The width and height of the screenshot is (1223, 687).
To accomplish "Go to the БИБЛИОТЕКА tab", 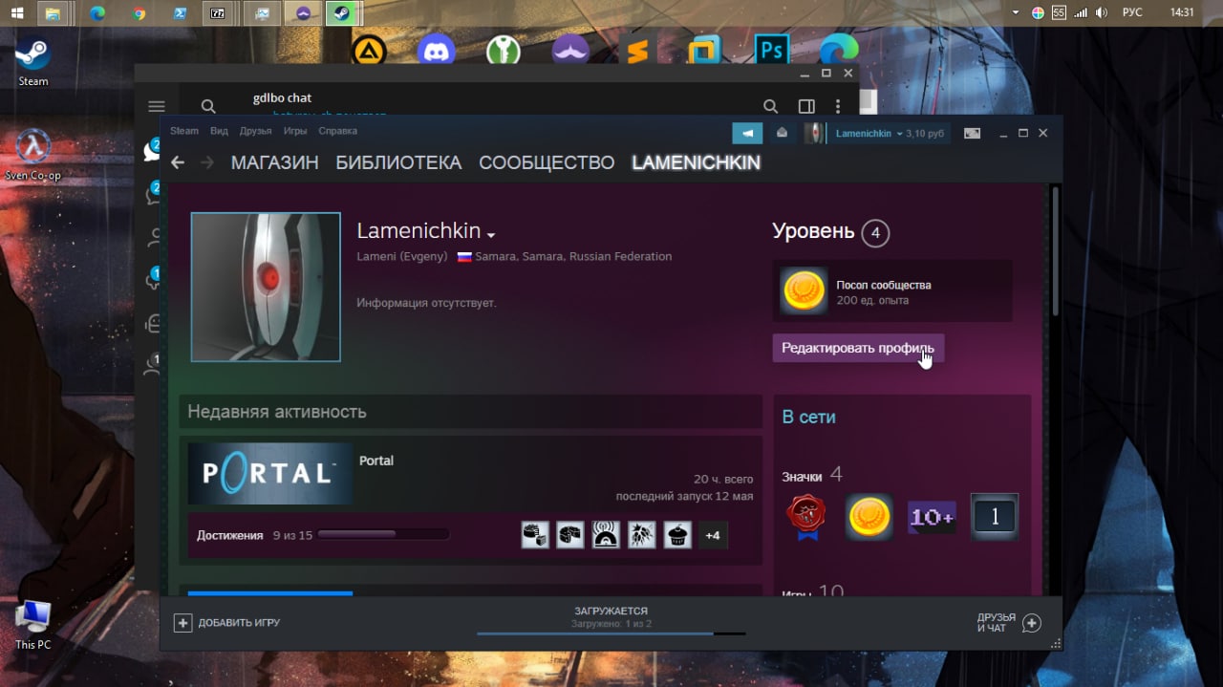I will tap(398, 162).
